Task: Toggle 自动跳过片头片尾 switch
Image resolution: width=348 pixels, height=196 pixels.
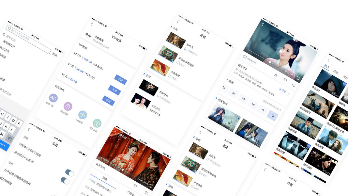Action: click(65, 181)
